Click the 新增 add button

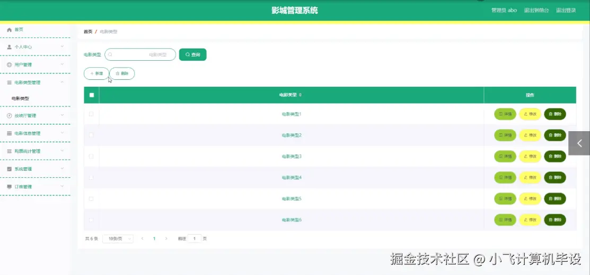coord(96,74)
